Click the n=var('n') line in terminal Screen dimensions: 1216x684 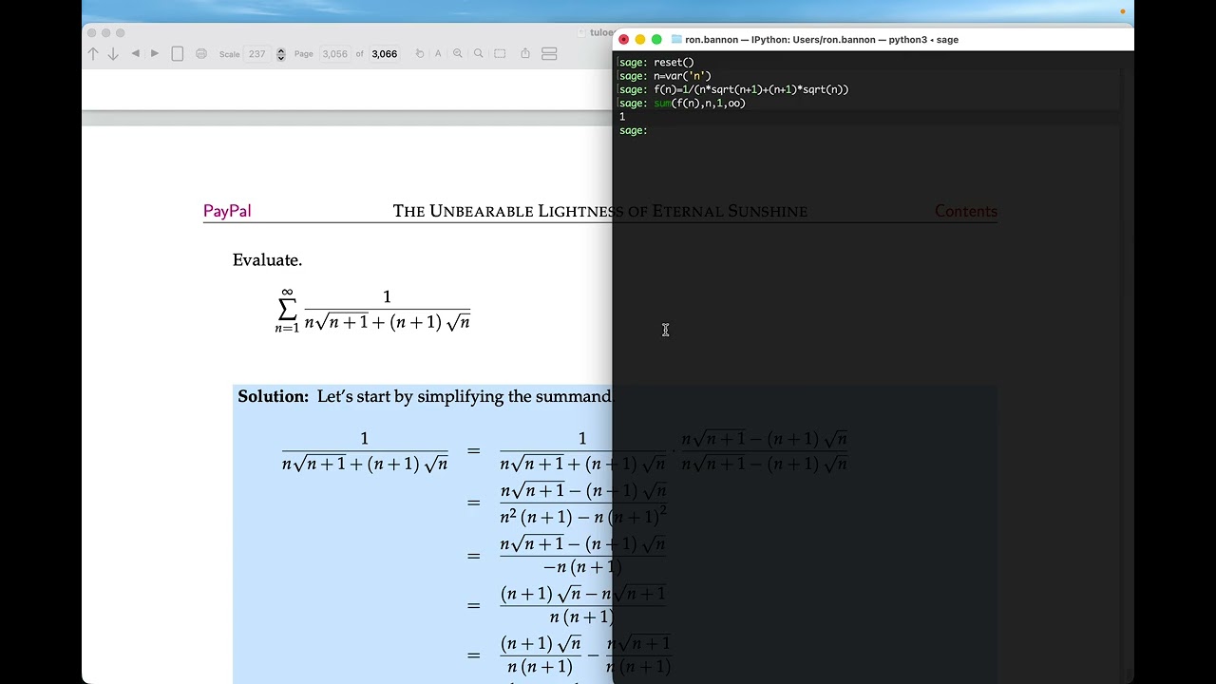[665, 76]
